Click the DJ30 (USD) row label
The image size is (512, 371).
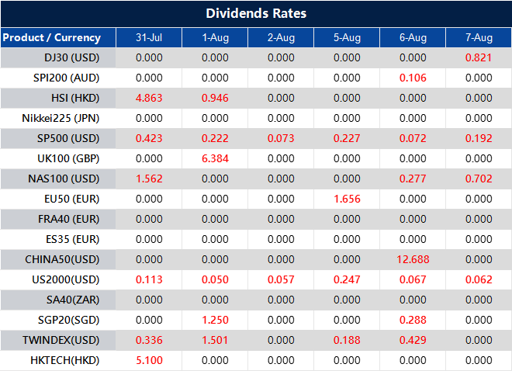72,57
